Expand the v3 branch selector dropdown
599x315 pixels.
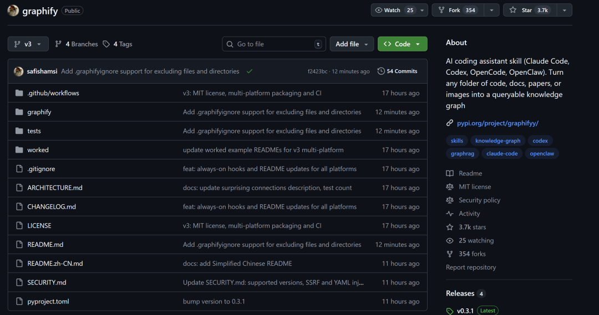pyautogui.click(x=28, y=44)
